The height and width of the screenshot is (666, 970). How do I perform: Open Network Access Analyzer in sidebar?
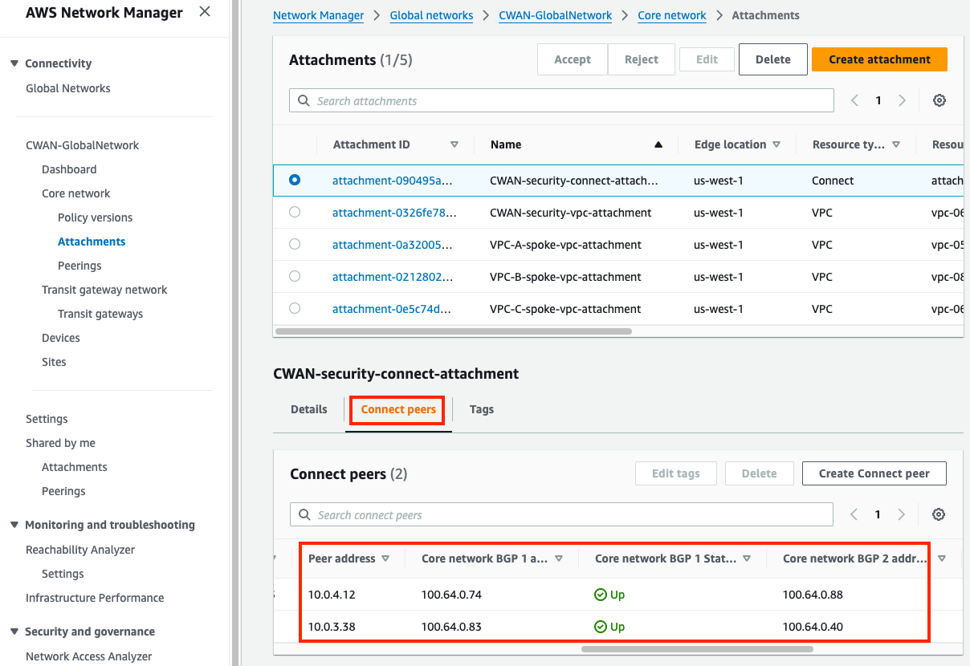point(88,656)
